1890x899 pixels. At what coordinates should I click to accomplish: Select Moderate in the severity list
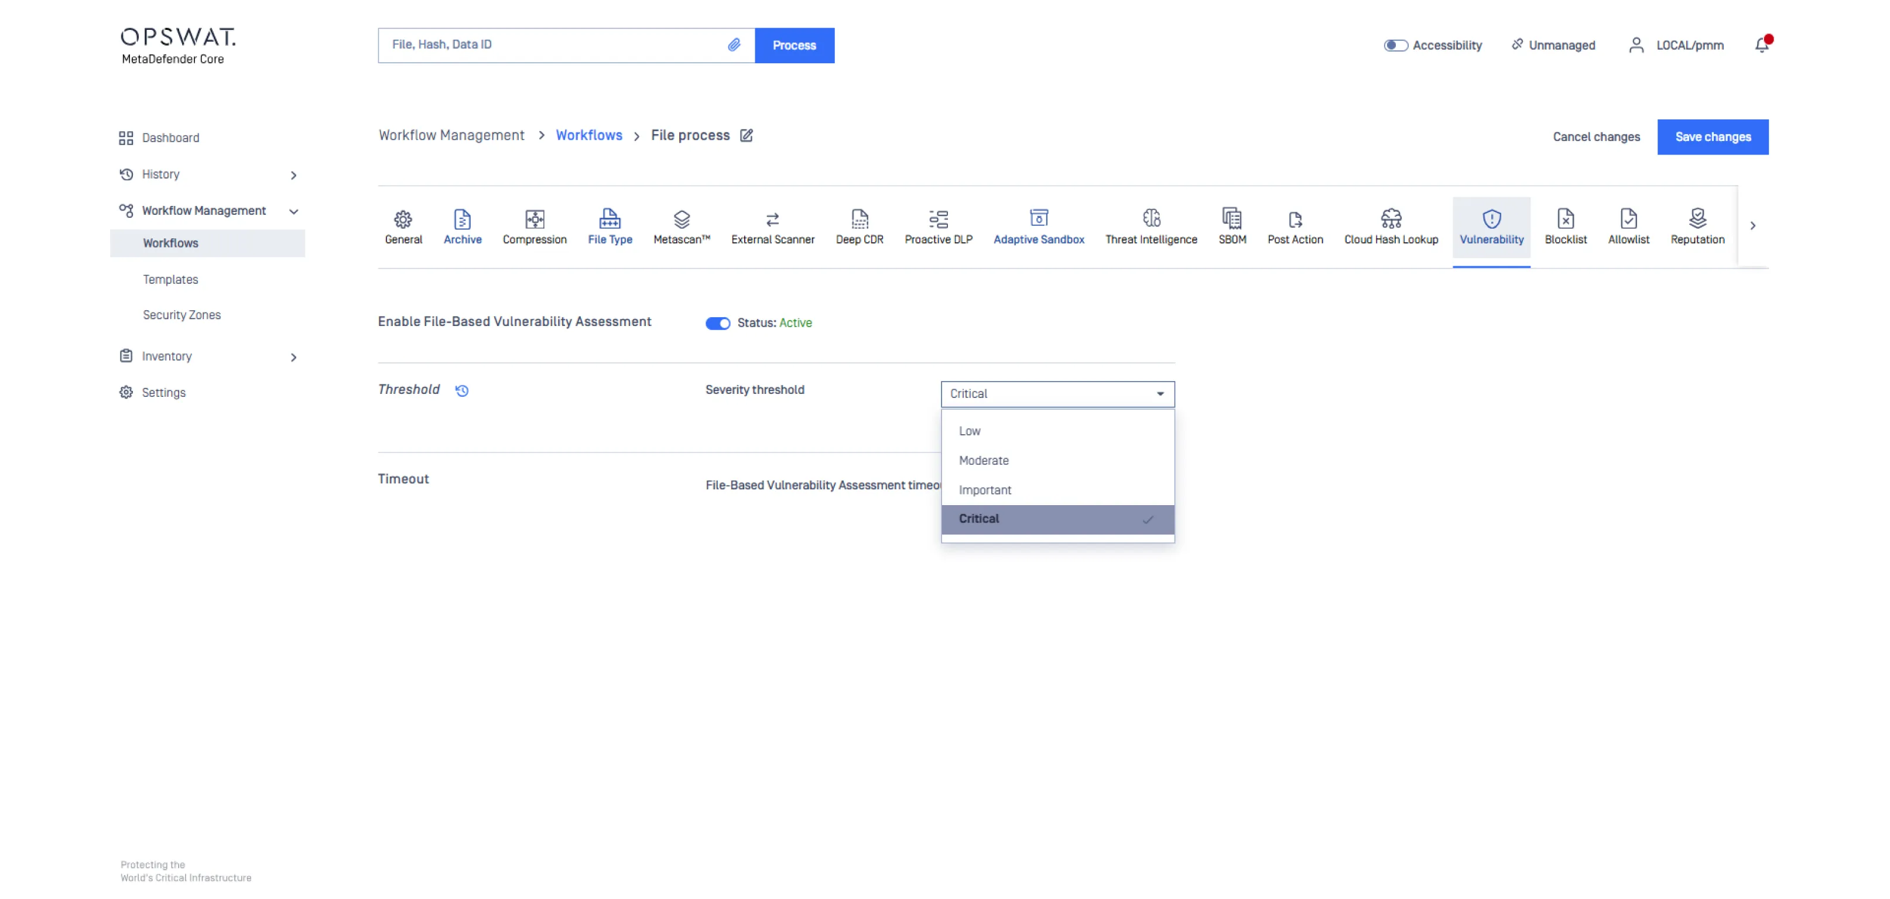[x=983, y=461]
